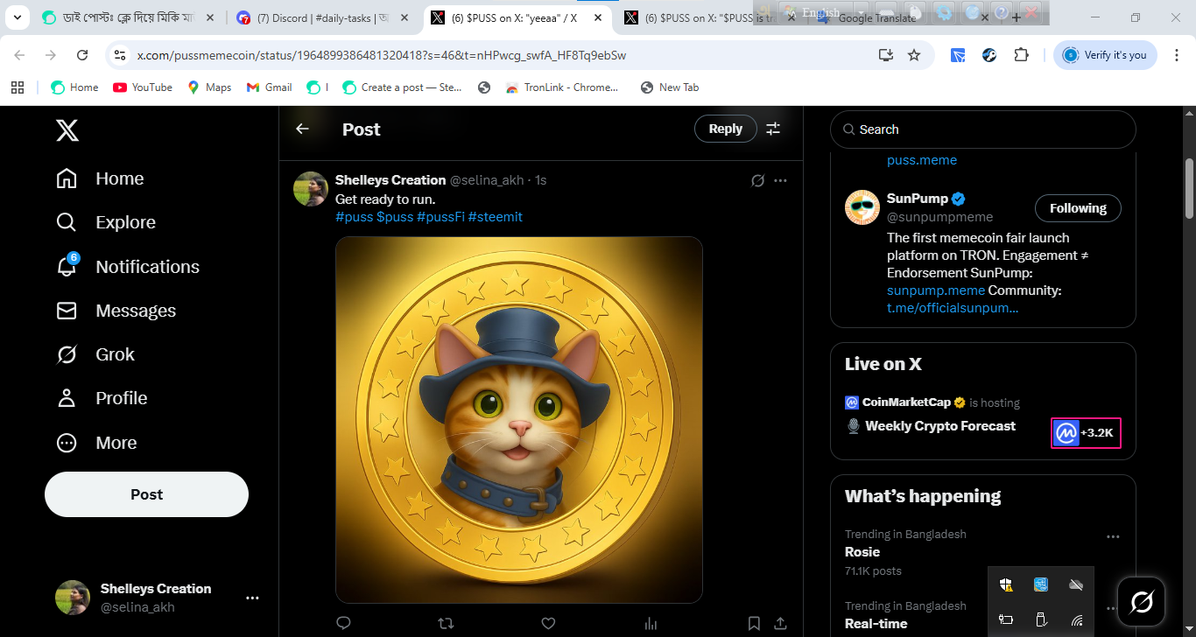This screenshot has width=1196, height=637.
Task: Open the #pussFi hashtag link
Action: point(440,216)
